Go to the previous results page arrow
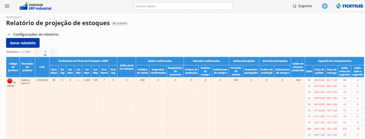This screenshot has width=365, height=139. coord(37,52)
